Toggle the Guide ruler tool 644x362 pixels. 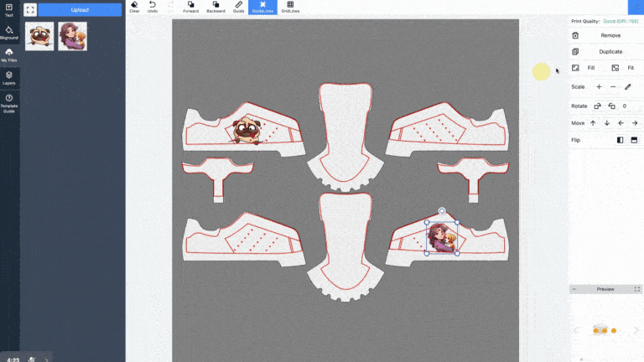239,7
